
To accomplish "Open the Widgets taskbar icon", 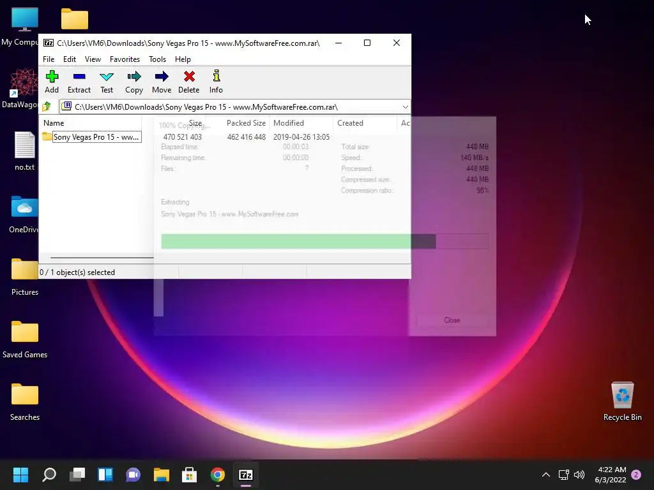I will point(105,475).
